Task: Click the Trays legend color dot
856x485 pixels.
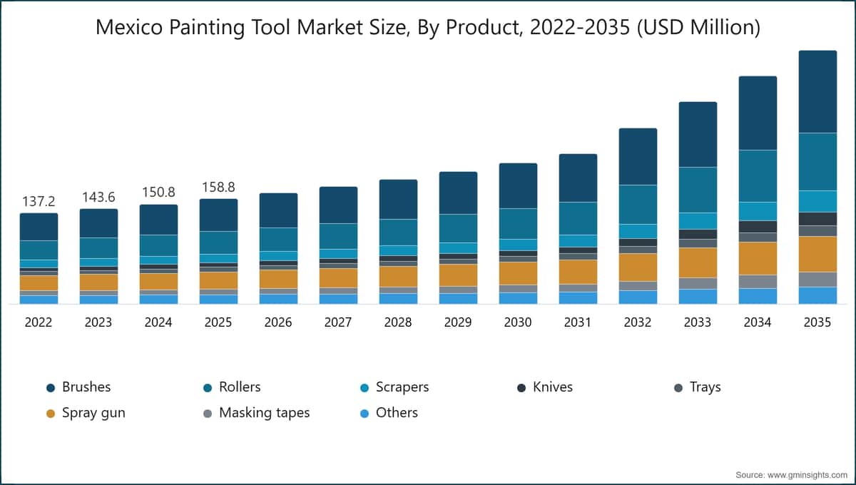Action: tap(678, 387)
